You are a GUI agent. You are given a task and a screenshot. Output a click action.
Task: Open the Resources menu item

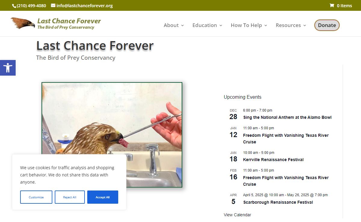coord(288,25)
